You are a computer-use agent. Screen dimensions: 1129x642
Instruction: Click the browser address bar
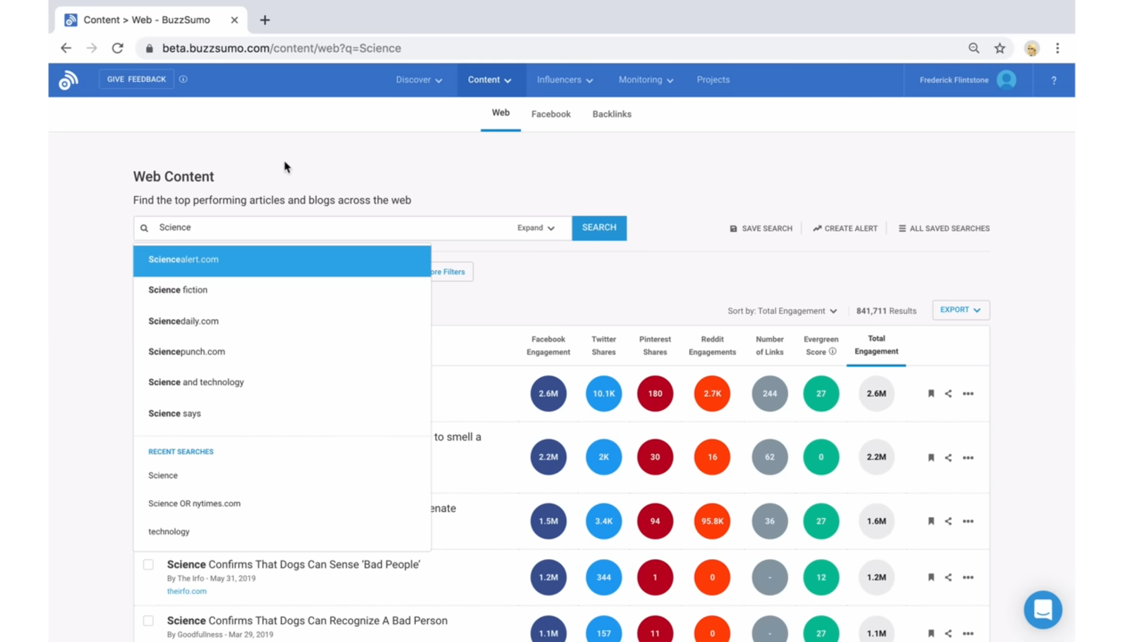(549, 48)
